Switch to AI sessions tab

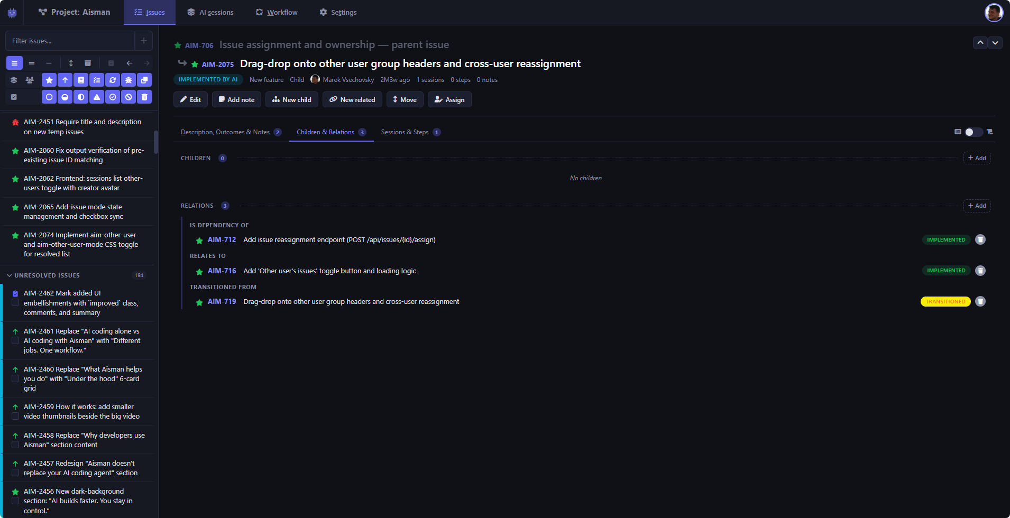pyautogui.click(x=210, y=13)
